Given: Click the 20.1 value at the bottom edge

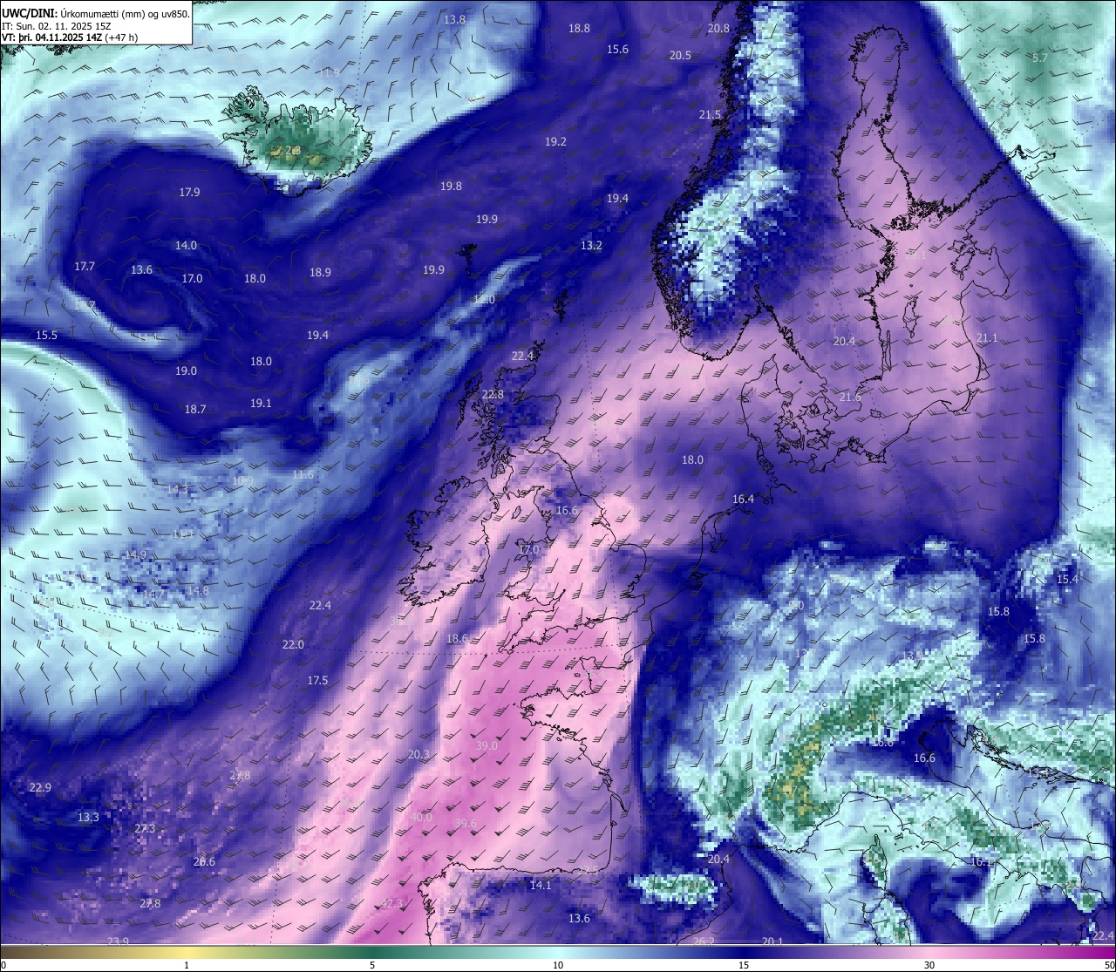Looking at the screenshot, I should (x=772, y=941).
